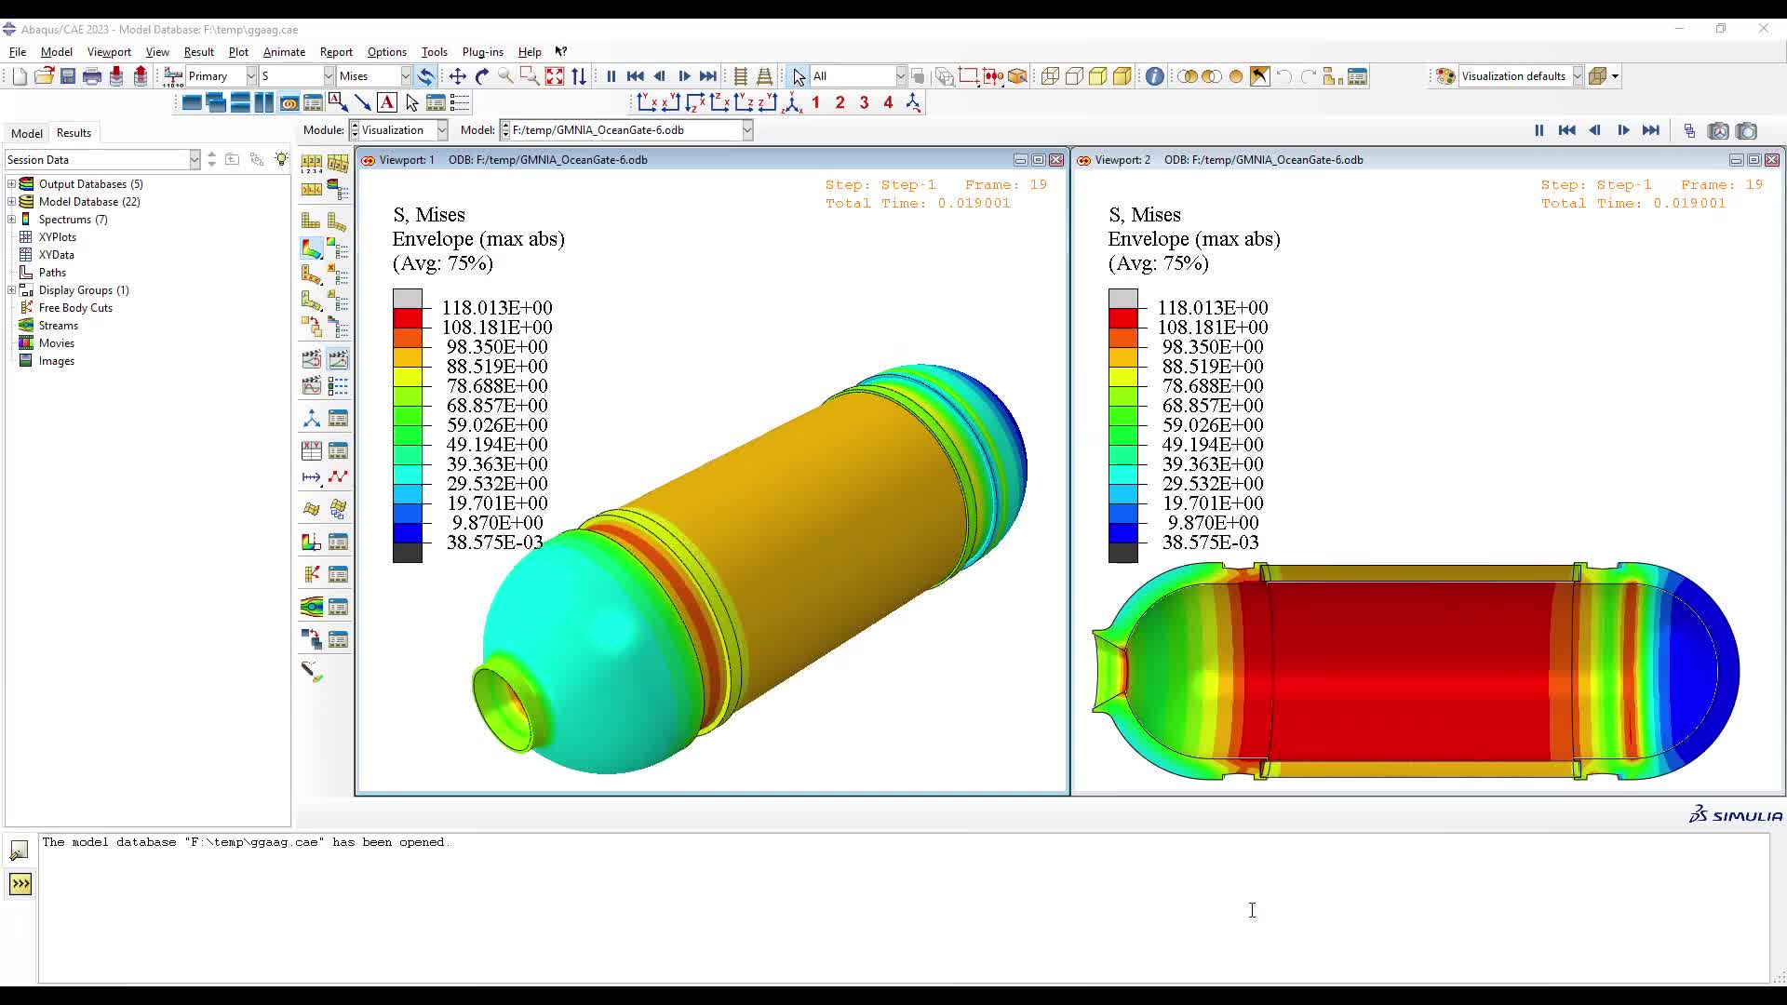Image resolution: width=1787 pixels, height=1005 pixels.
Task: Switch to the Model tab
Action: point(27,133)
